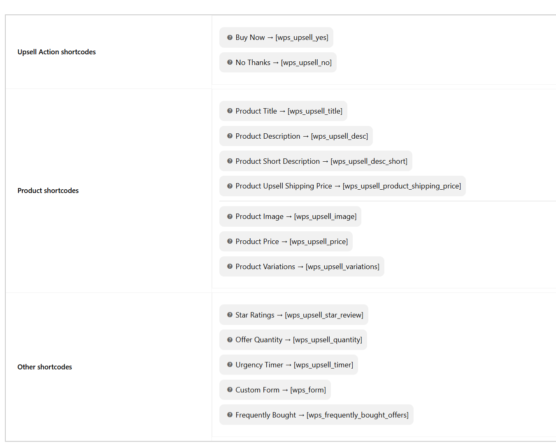Click the question icon beside Product Image
Screen dimensions: 556x444
tap(230, 216)
